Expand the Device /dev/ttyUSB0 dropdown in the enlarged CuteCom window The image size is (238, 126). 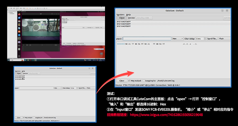144,18
